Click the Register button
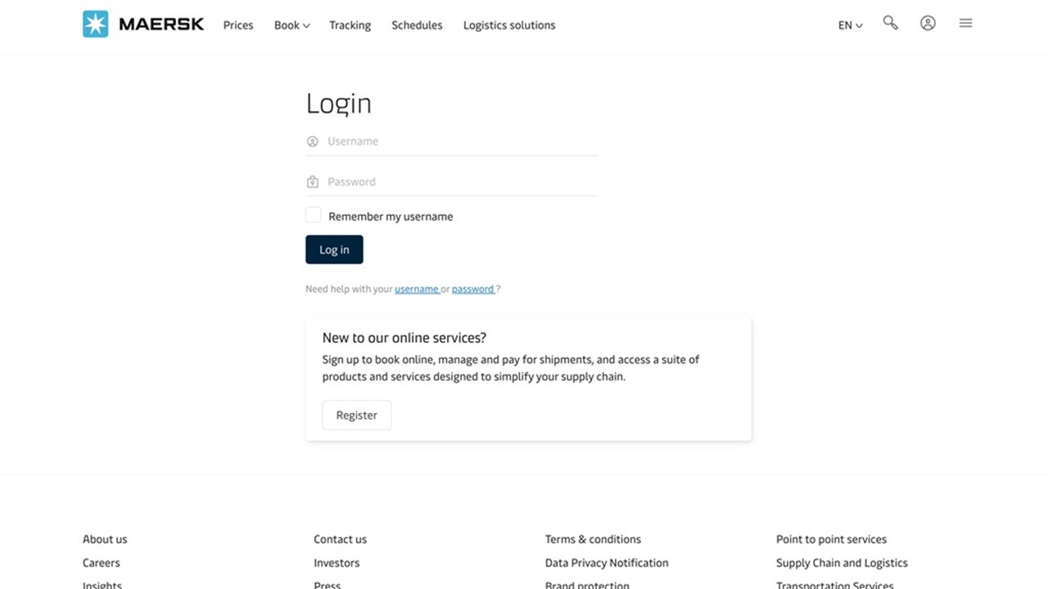 [356, 415]
